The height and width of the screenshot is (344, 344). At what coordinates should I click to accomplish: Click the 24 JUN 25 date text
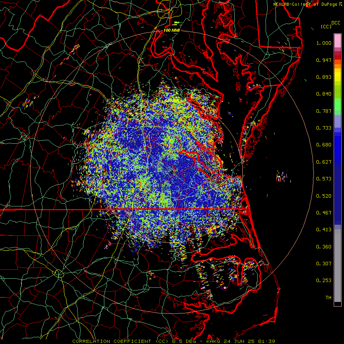click(x=239, y=341)
